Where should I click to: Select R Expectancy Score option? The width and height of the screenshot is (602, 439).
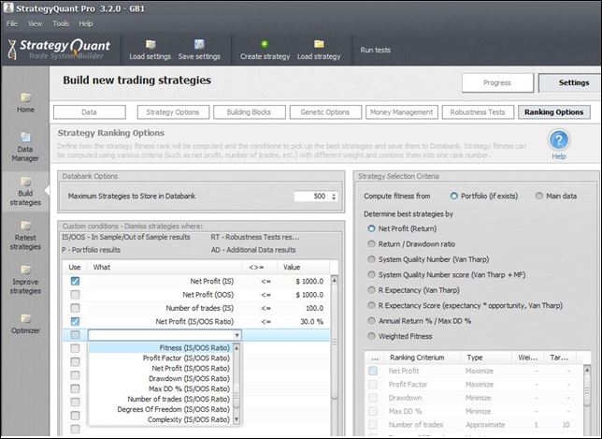click(371, 305)
